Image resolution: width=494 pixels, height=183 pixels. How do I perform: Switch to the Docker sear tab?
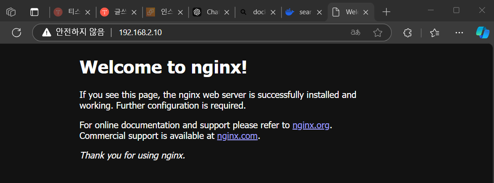click(299, 12)
